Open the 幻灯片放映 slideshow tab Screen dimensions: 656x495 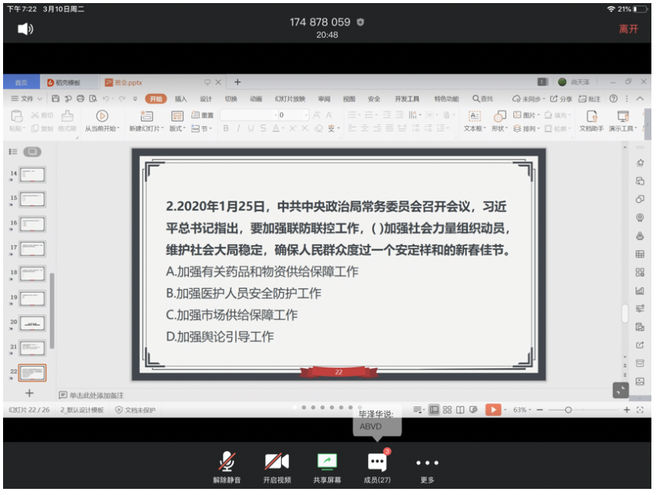click(290, 99)
